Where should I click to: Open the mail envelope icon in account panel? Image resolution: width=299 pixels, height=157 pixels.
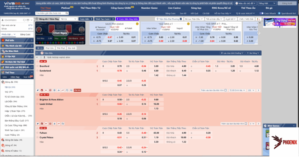click(28, 20)
